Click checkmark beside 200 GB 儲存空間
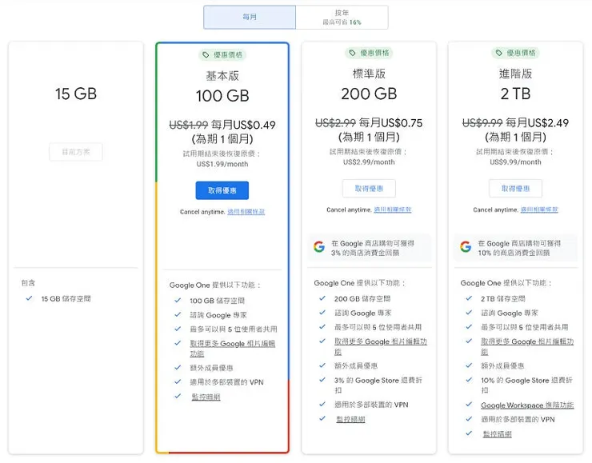The image size is (592, 463). click(x=322, y=298)
